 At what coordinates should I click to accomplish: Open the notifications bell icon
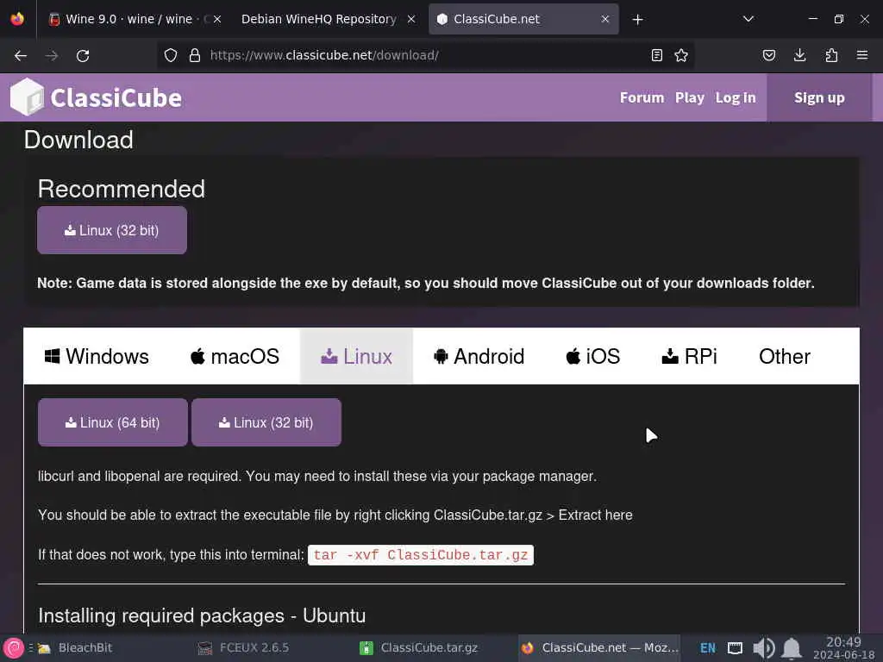(x=792, y=648)
